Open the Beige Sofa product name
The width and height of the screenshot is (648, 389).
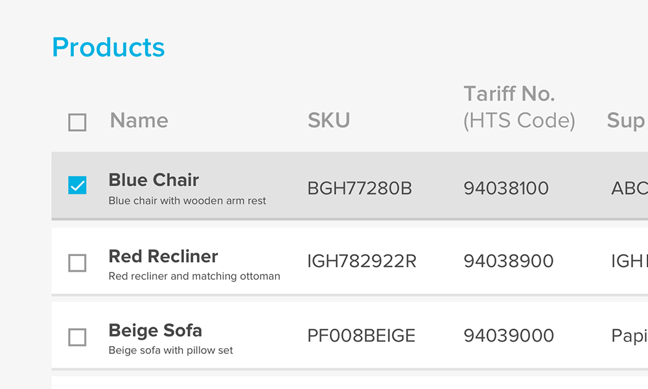(156, 330)
